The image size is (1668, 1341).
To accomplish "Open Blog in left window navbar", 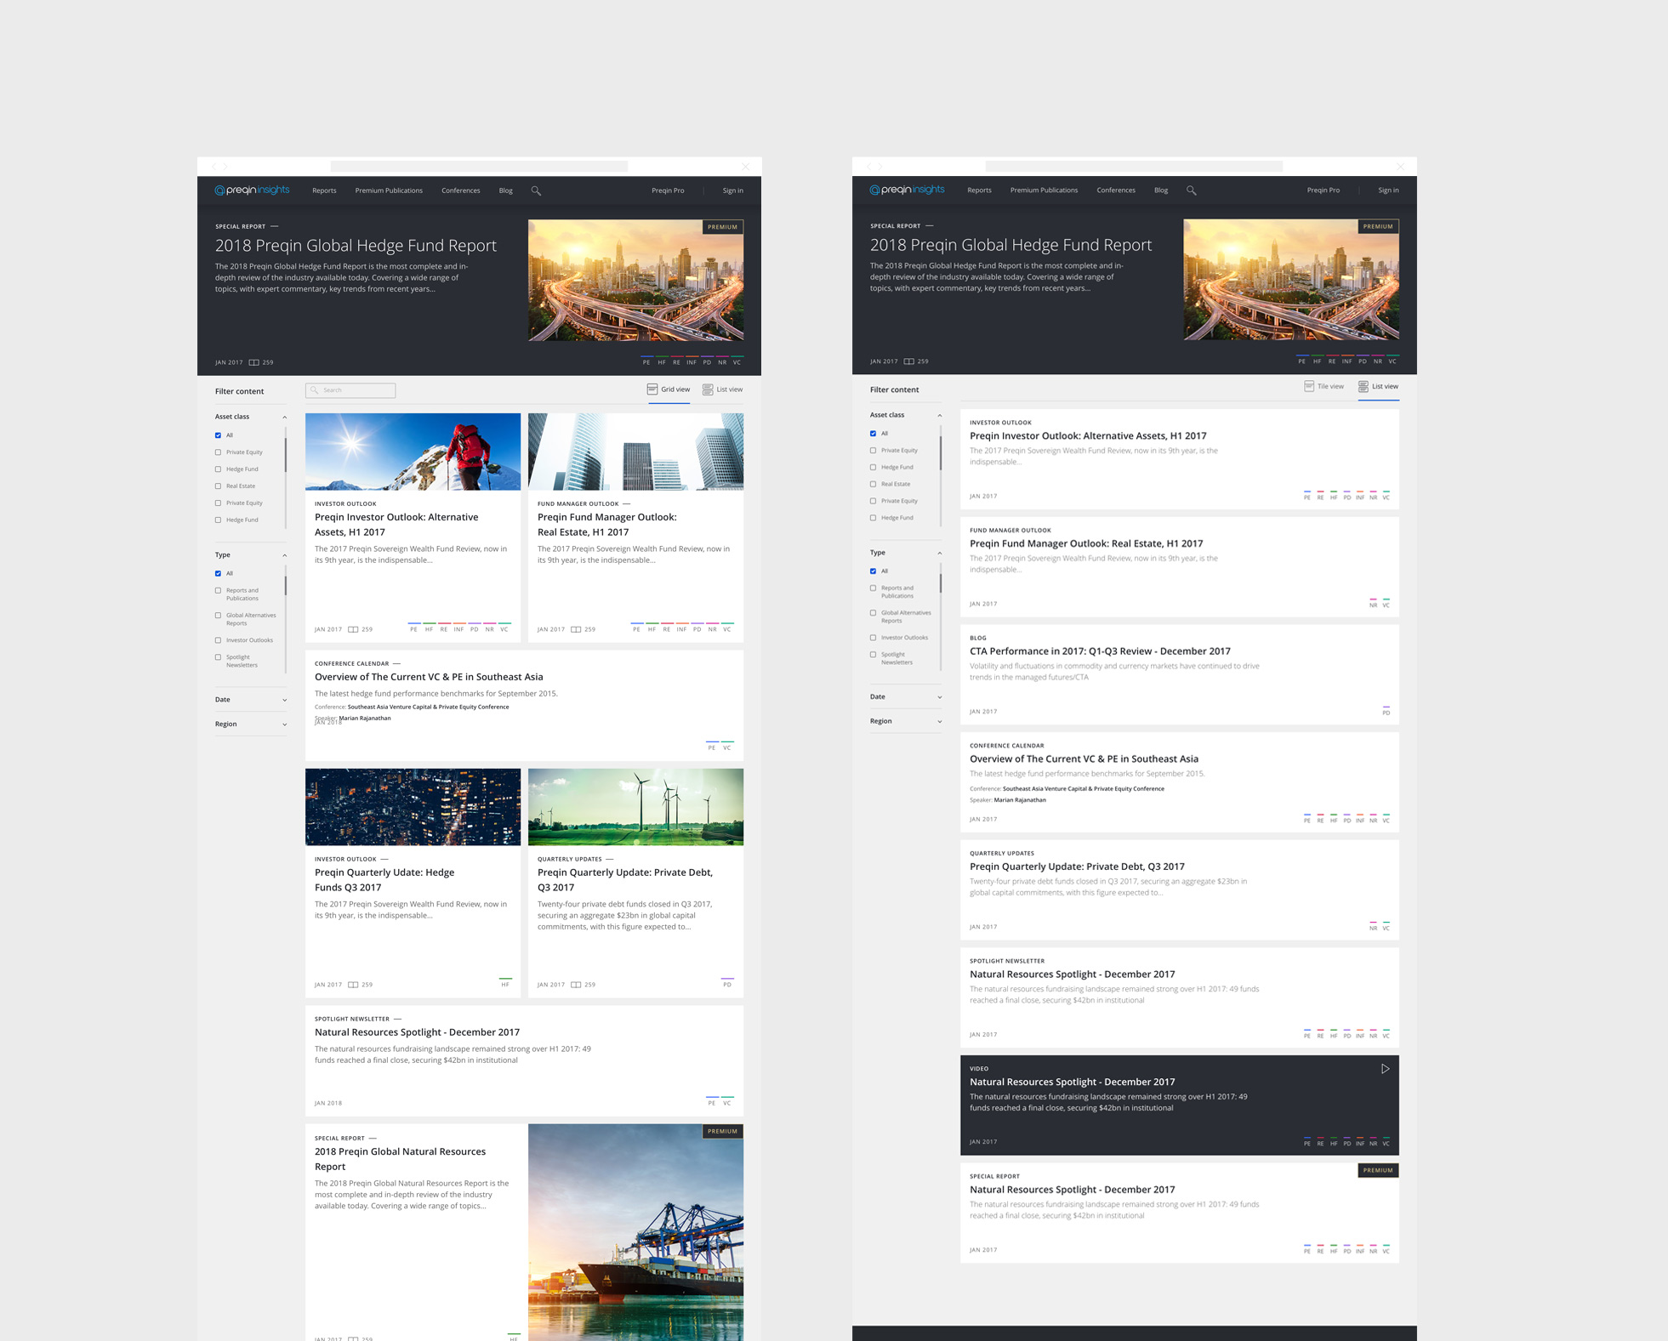I will pos(506,190).
